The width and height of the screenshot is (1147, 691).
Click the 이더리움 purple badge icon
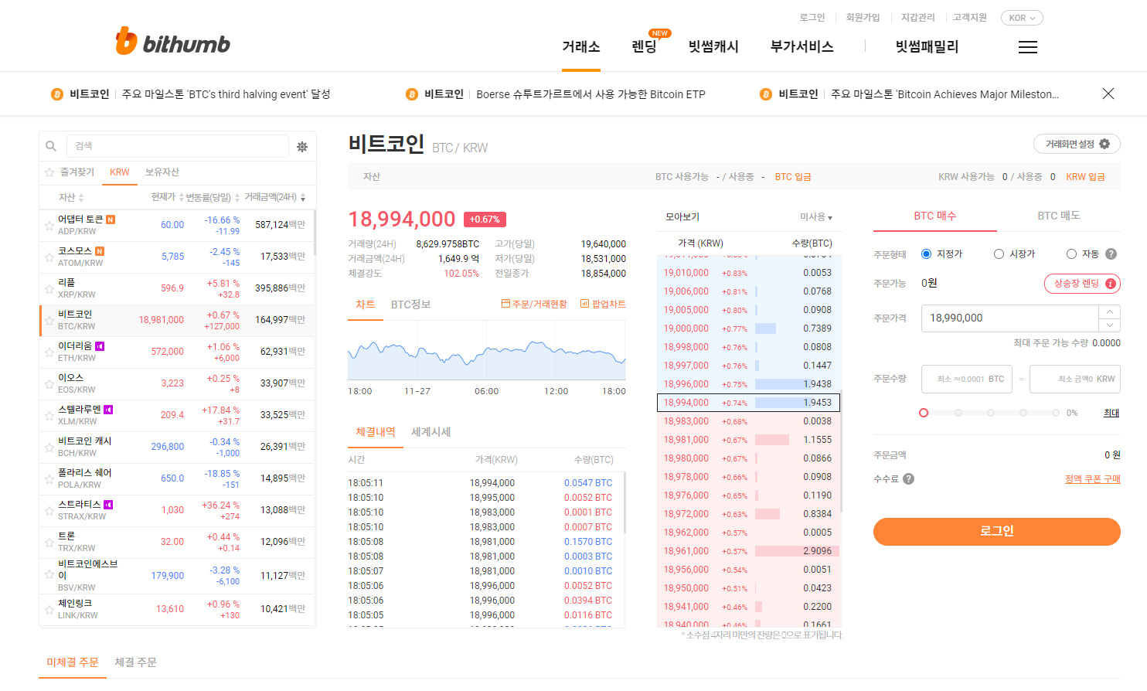[100, 346]
